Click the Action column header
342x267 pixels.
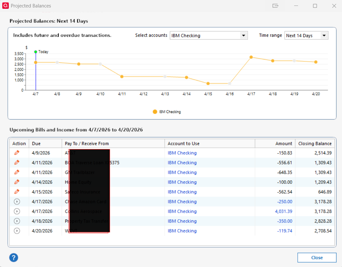[19, 144]
